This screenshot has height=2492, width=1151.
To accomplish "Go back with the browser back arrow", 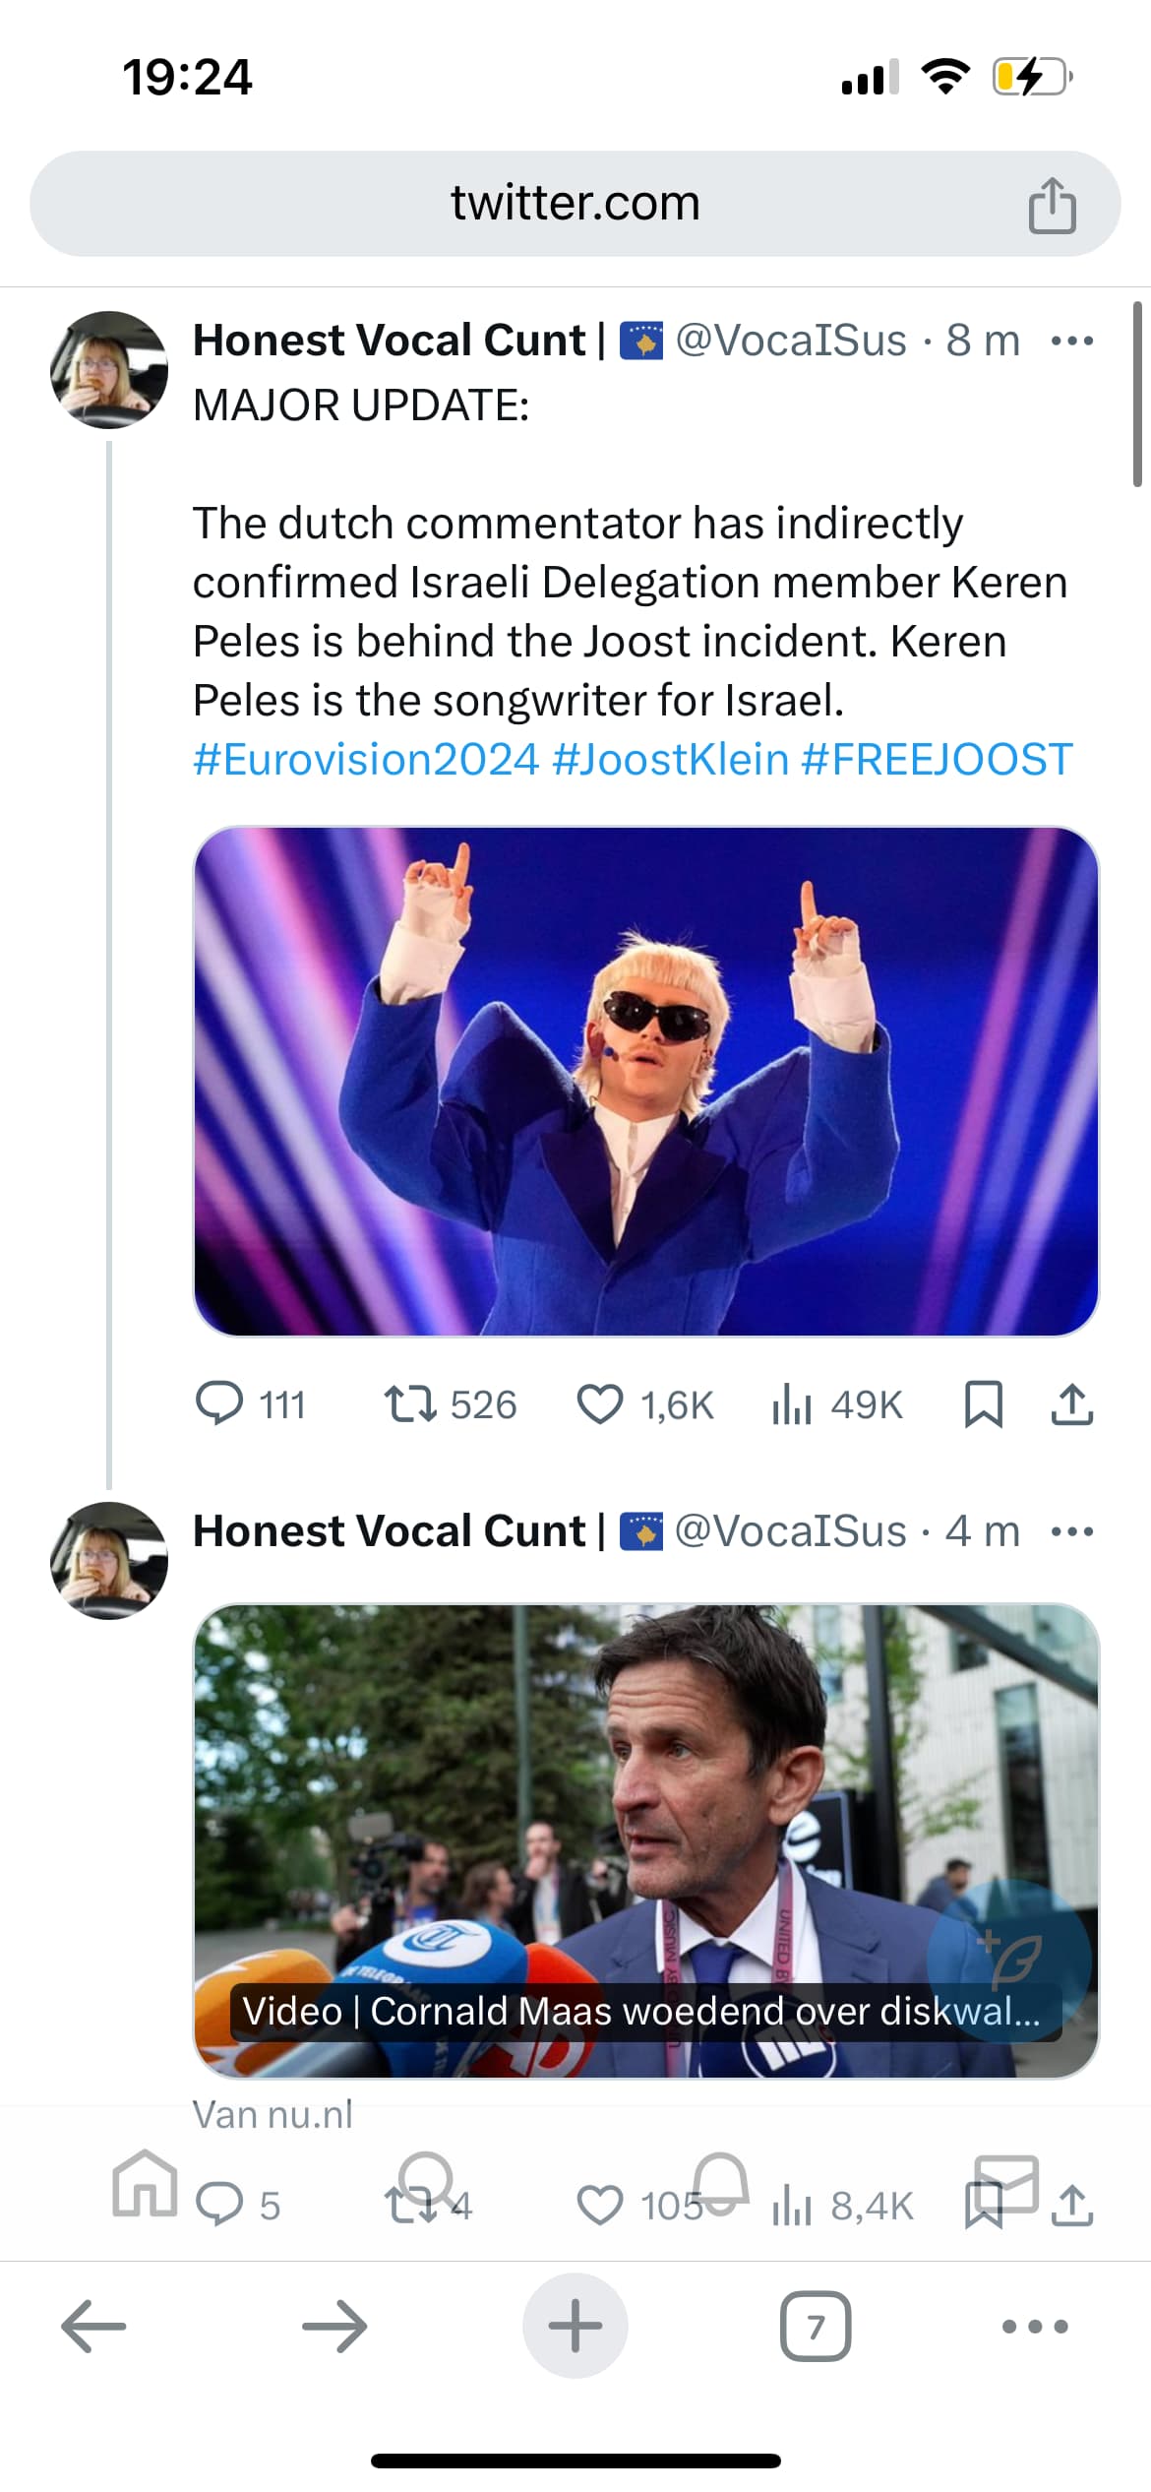I will [x=93, y=2327].
